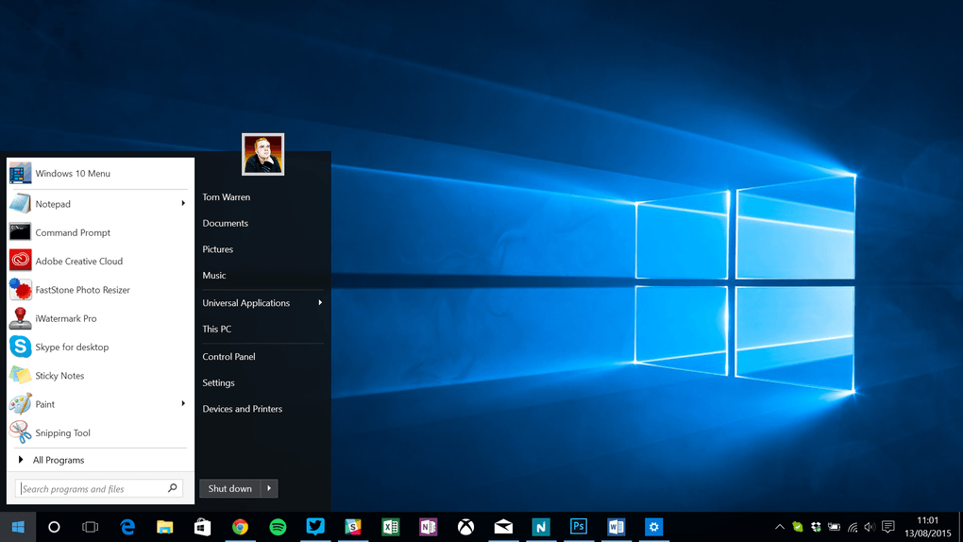The height and width of the screenshot is (542, 963).
Task: Select Devices and Printers
Action: click(242, 409)
